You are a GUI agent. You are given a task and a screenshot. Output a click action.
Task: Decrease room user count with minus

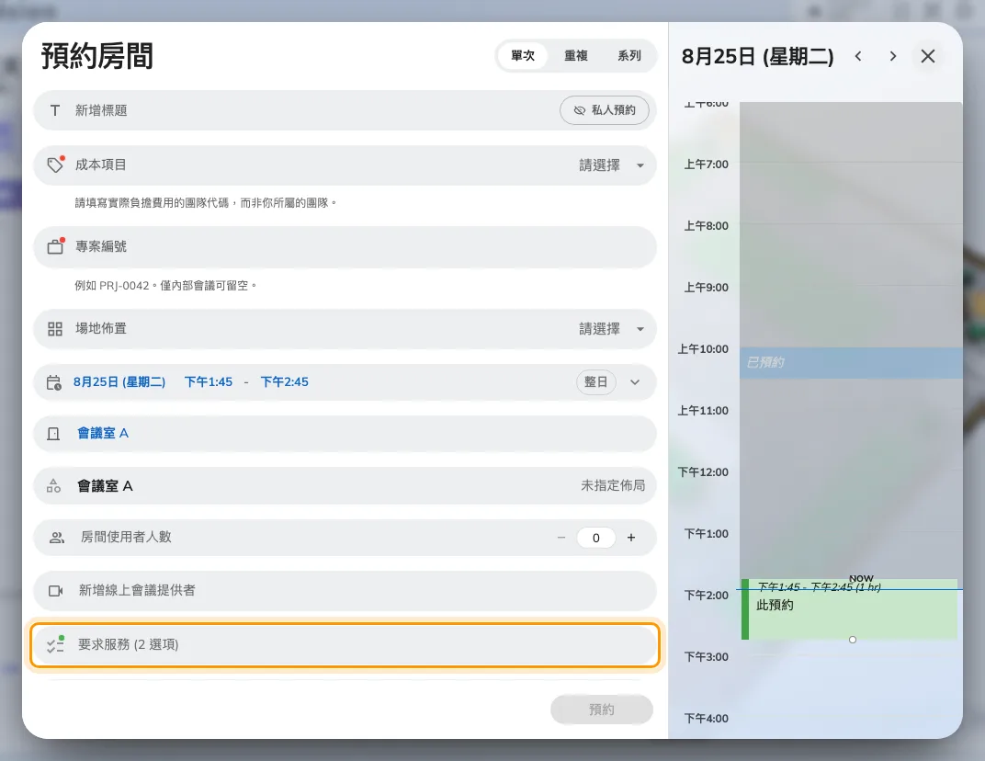pyautogui.click(x=561, y=538)
